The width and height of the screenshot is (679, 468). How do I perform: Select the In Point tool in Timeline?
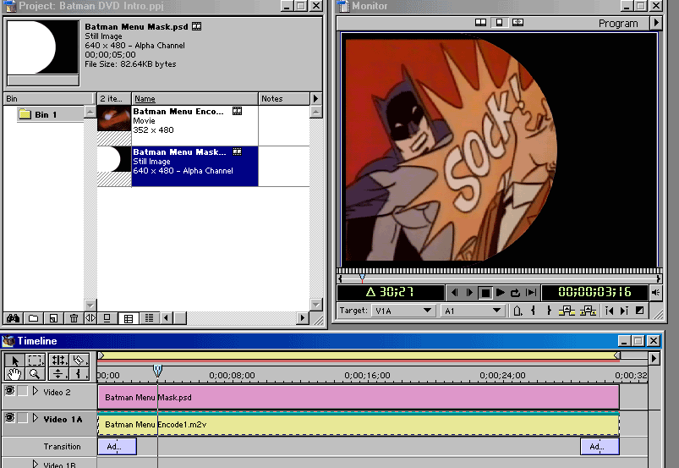79,373
